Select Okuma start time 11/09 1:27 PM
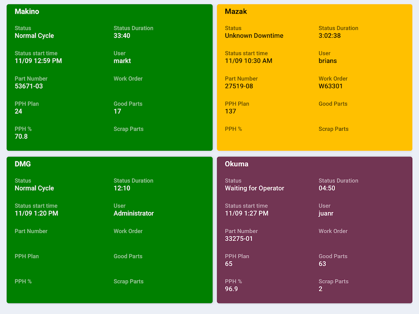Screen dimensions: 419x314 (247, 214)
